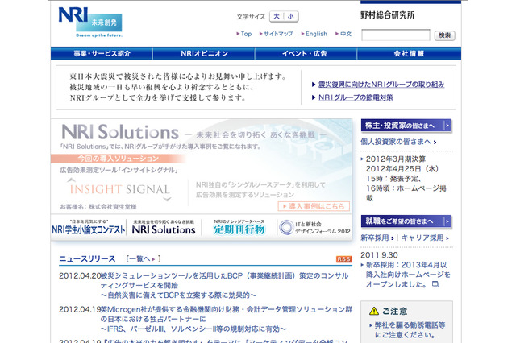The width and height of the screenshot is (516, 343).
Task: Click the 導入事例はこちら button
Action: tap(314, 206)
